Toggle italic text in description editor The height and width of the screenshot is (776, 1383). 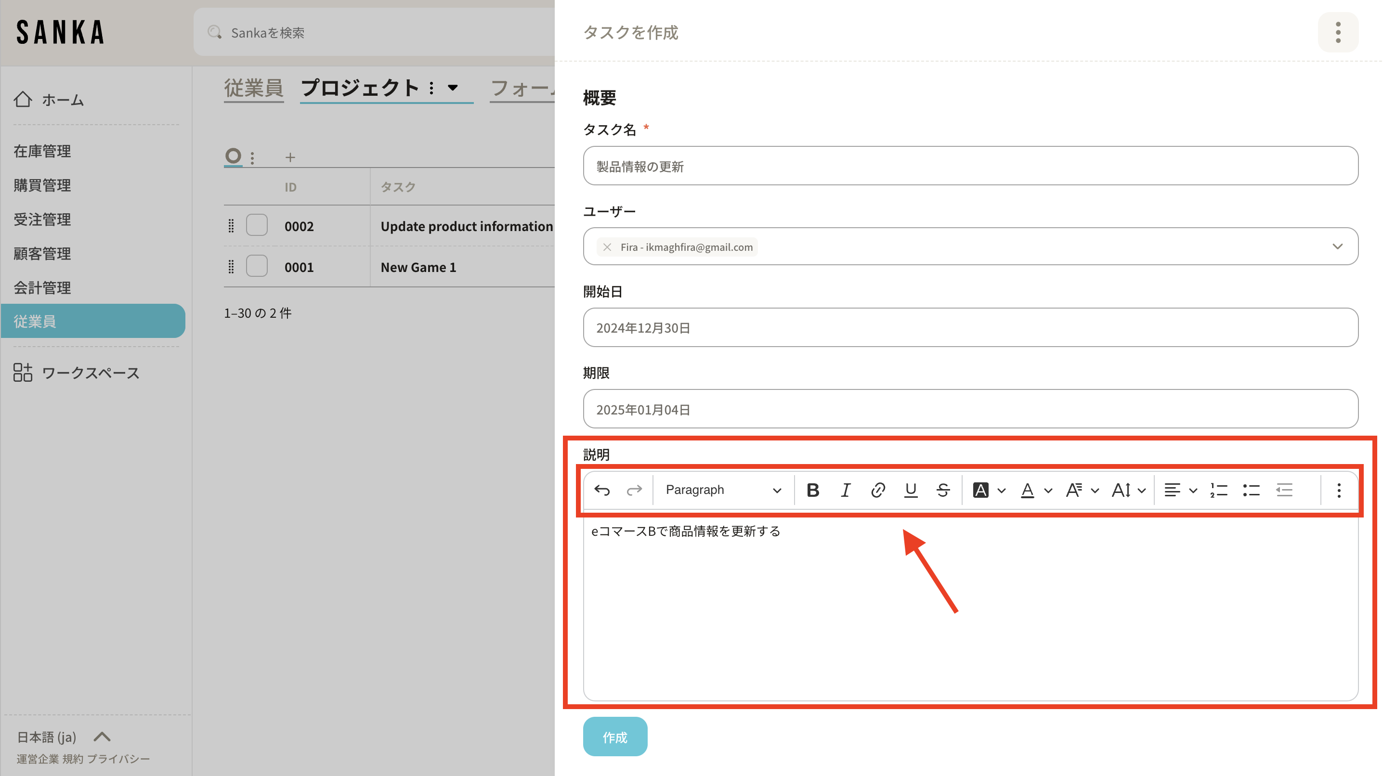point(846,490)
